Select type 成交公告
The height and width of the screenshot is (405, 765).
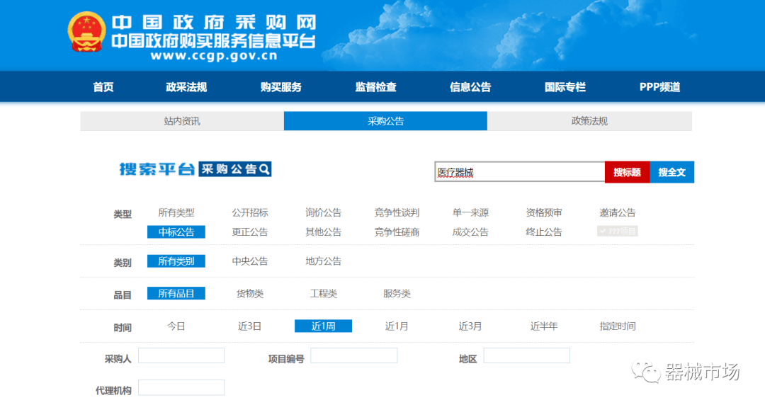(x=470, y=232)
